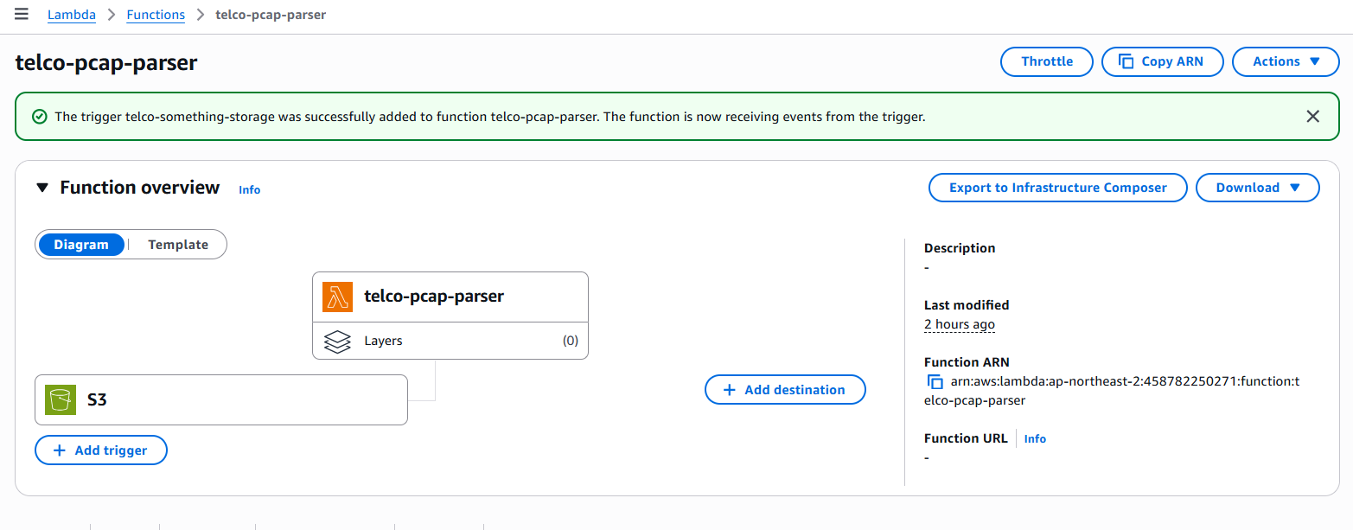This screenshot has width=1353, height=530.
Task: Click Export to Infrastructure Composer
Action: 1057,188
